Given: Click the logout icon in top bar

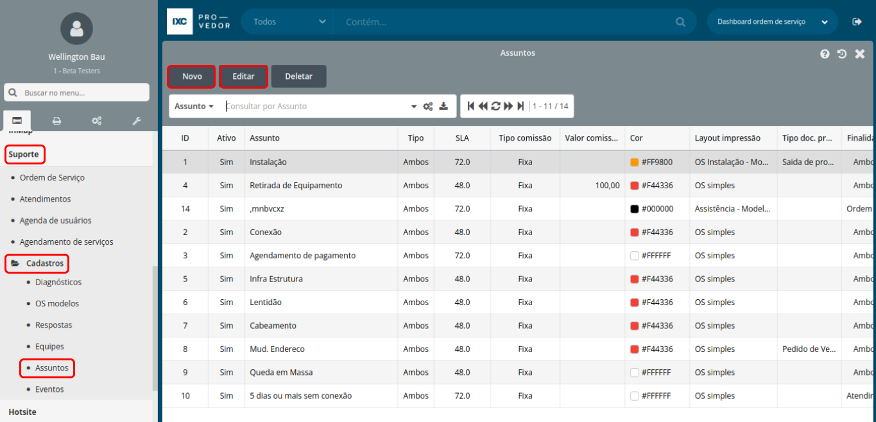Looking at the screenshot, I should point(857,22).
